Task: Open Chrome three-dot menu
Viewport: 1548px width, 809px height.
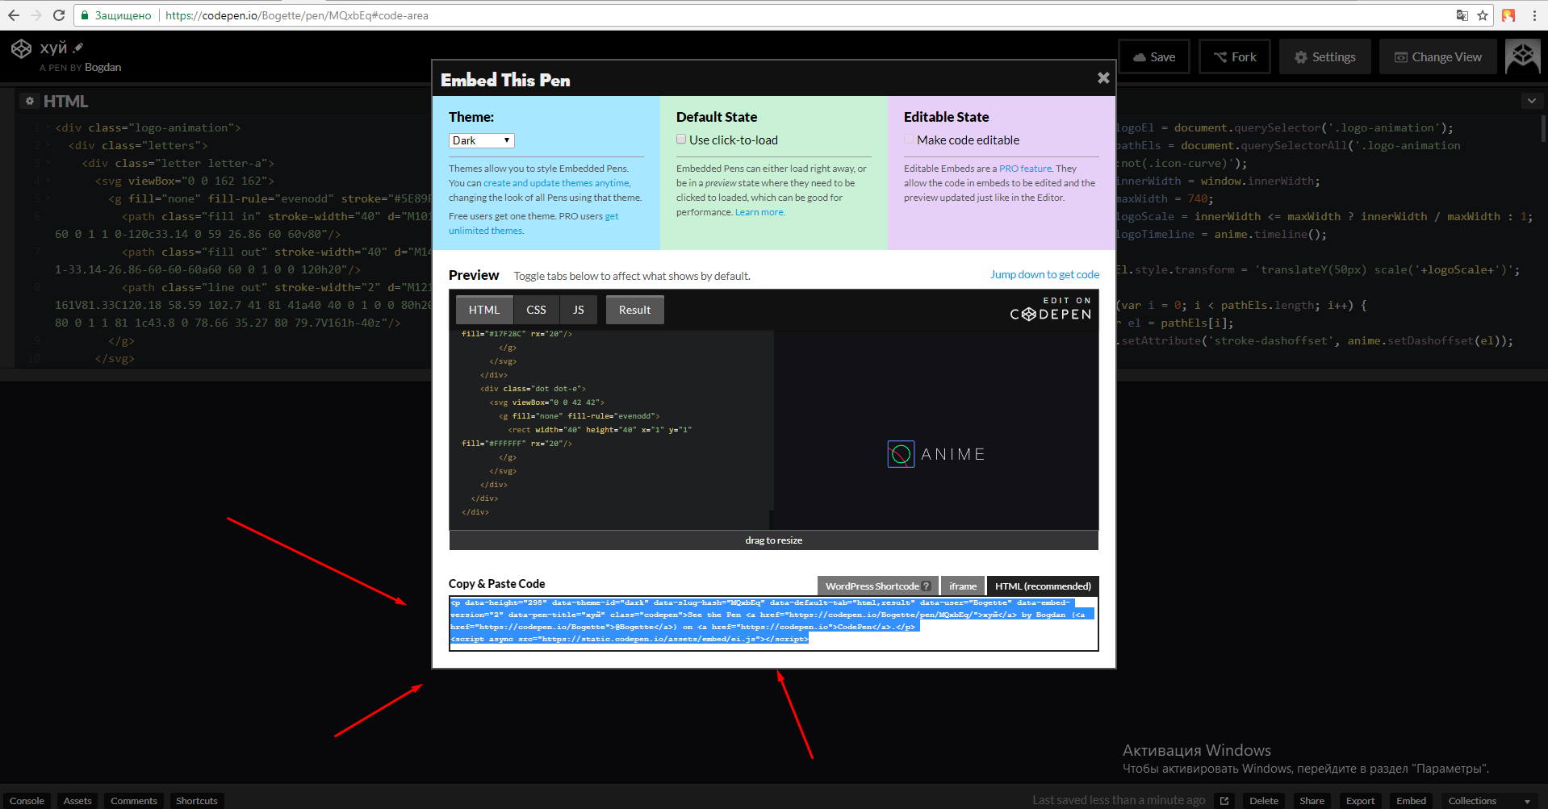Action: coord(1534,15)
